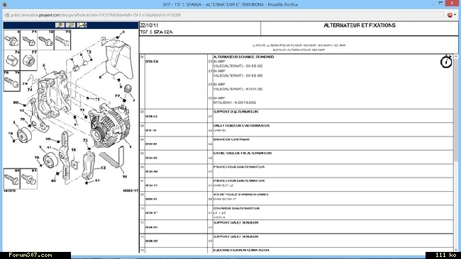Click callout number 13 in the diagram
Image resolution: width=461 pixels, height=259 pixels.
point(103,168)
